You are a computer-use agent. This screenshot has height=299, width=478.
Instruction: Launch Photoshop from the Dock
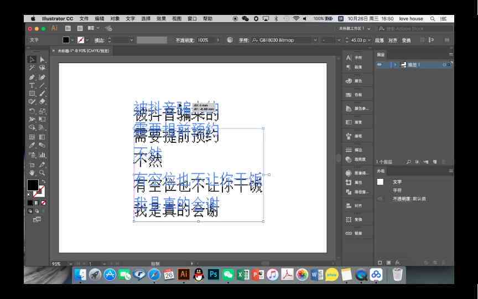click(x=213, y=274)
